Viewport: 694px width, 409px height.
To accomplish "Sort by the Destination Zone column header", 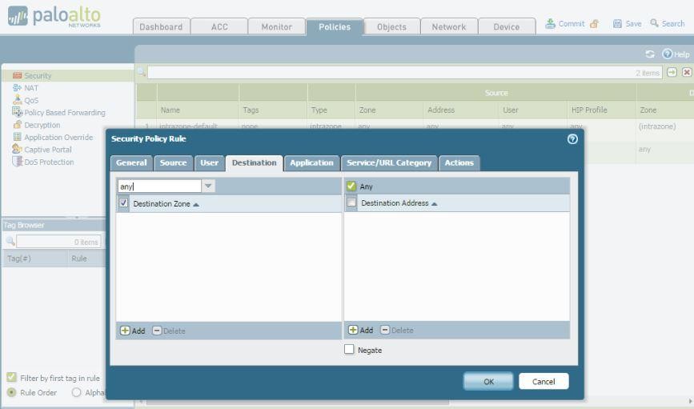I will click(x=167, y=203).
